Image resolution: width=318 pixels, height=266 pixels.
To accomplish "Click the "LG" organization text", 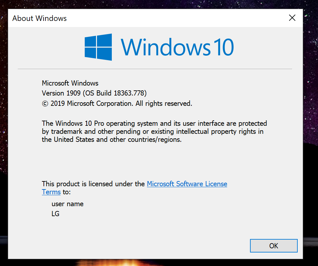I will pos(55,214).
